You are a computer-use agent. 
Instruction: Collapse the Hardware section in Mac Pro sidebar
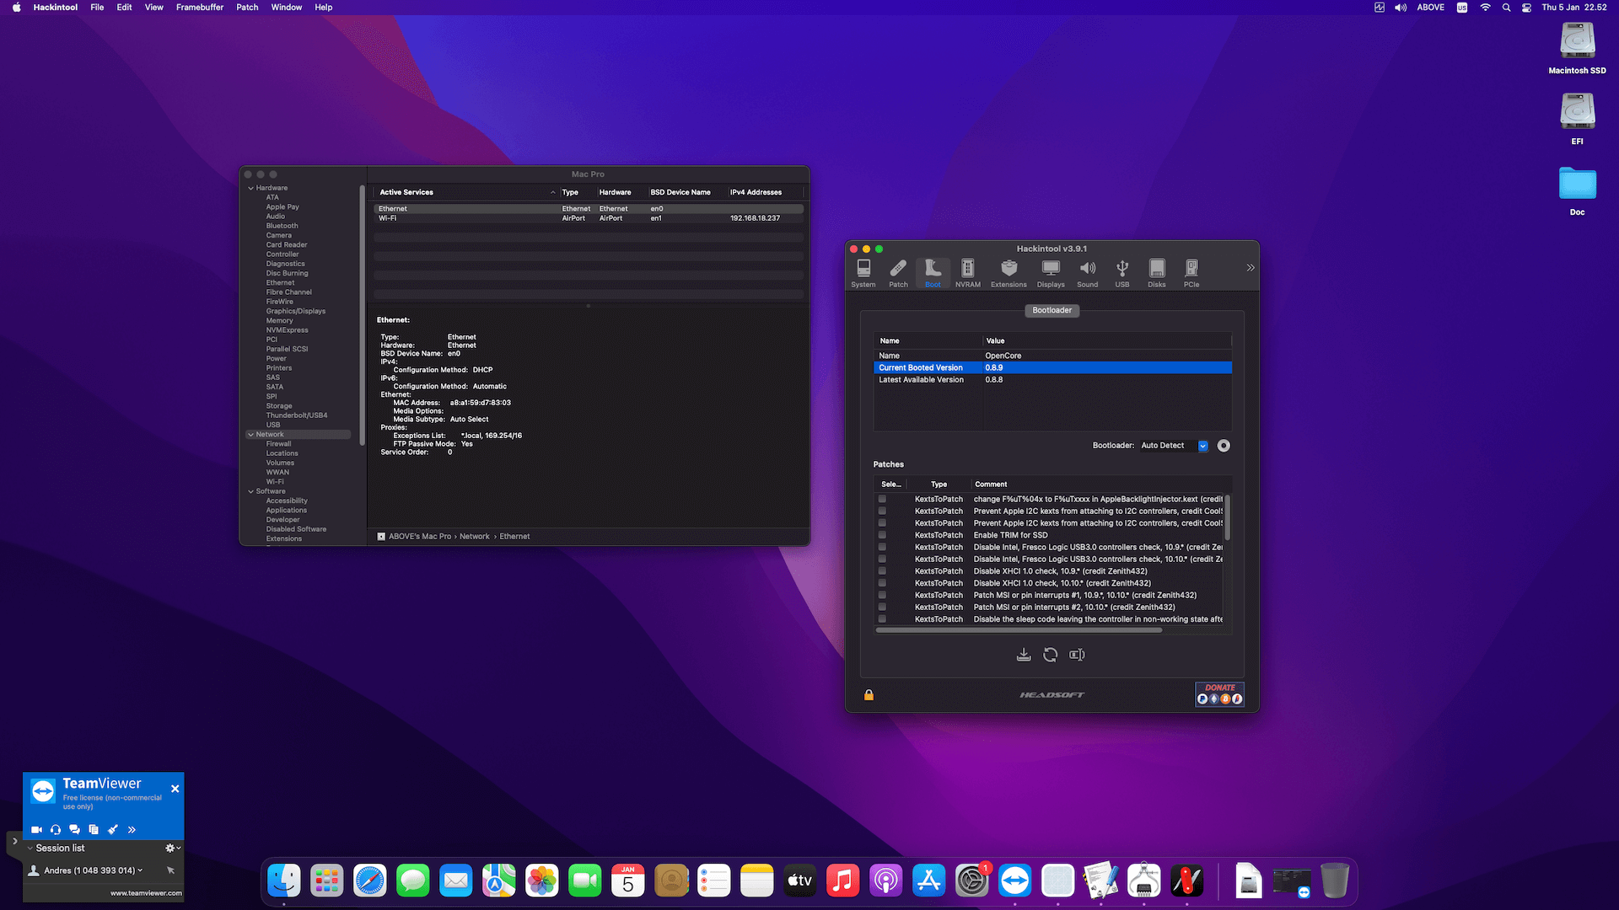pyautogui.click(x=250, y=189)
